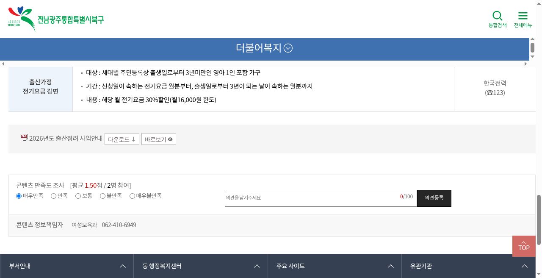Click the PDF file icon

pos(25,137)
